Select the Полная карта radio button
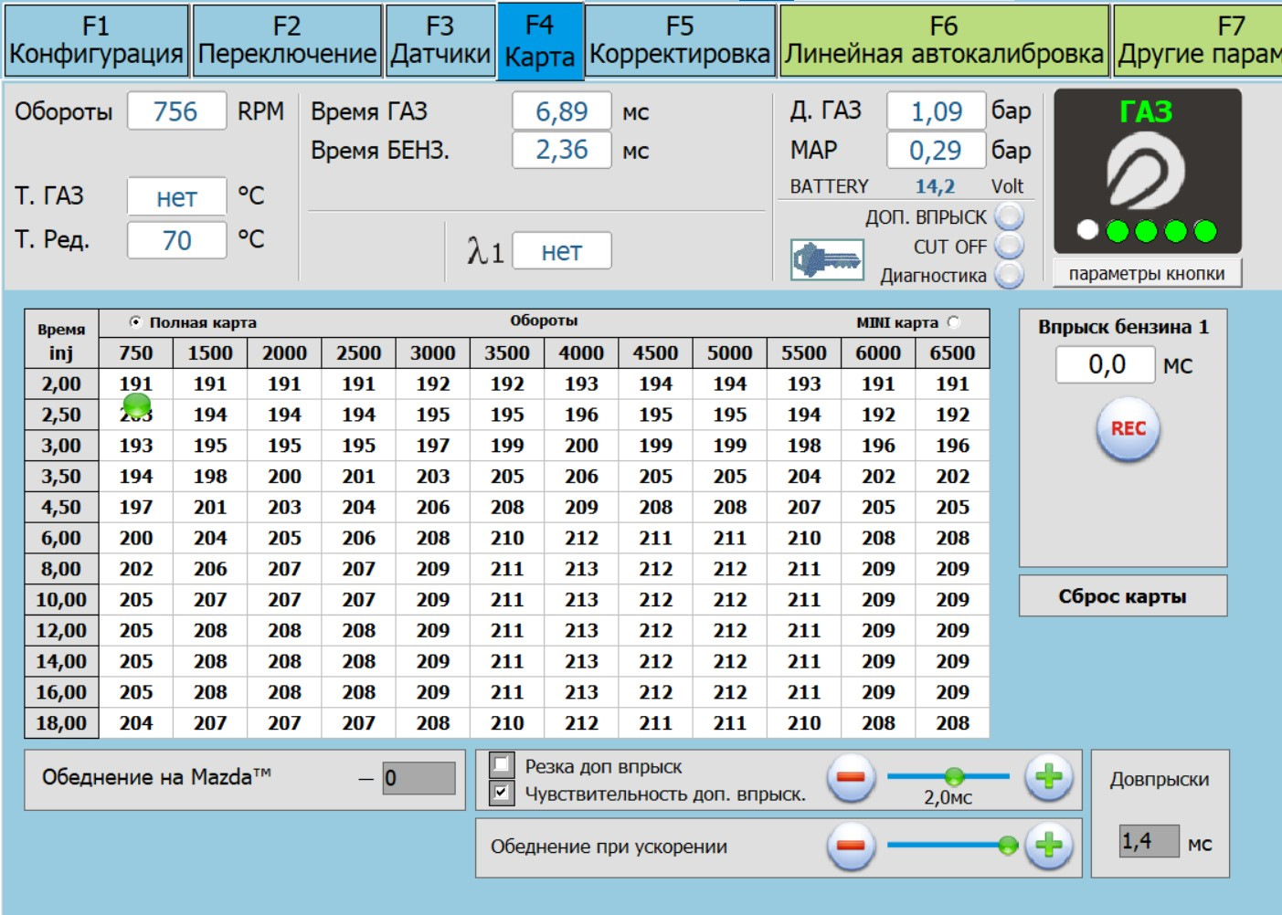Viewport: 1282px width, 915px height. [x=135, y=322]
